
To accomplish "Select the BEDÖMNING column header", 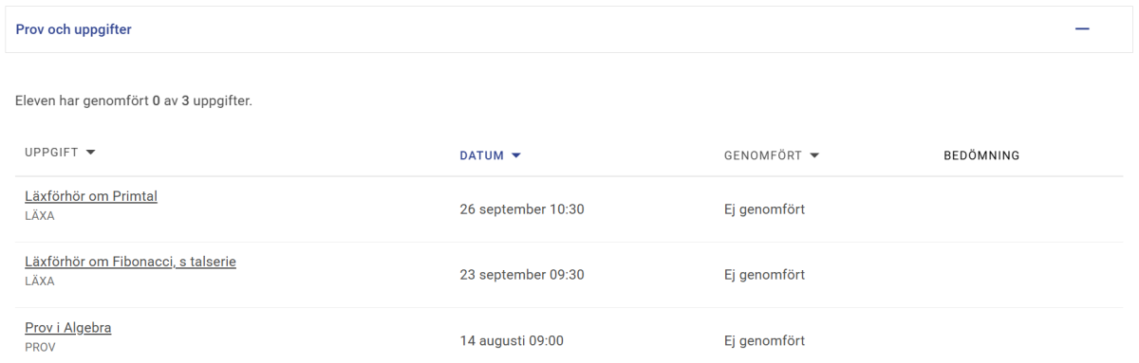I will [981, 155].
